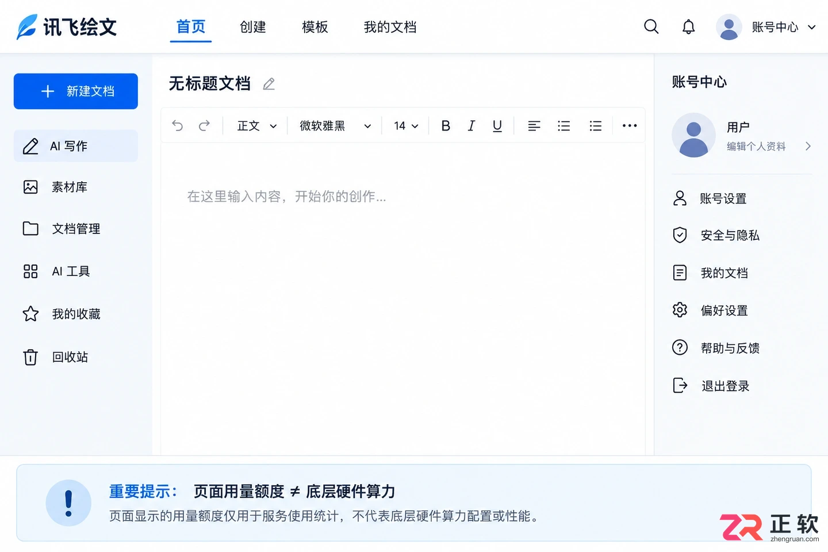
Task: Click the header user avatar icon
Action: [x=729, y=27]
